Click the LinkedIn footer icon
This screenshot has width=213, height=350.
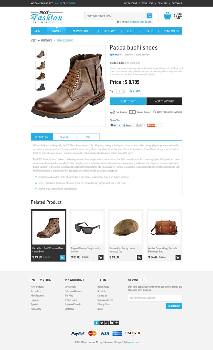111,323
